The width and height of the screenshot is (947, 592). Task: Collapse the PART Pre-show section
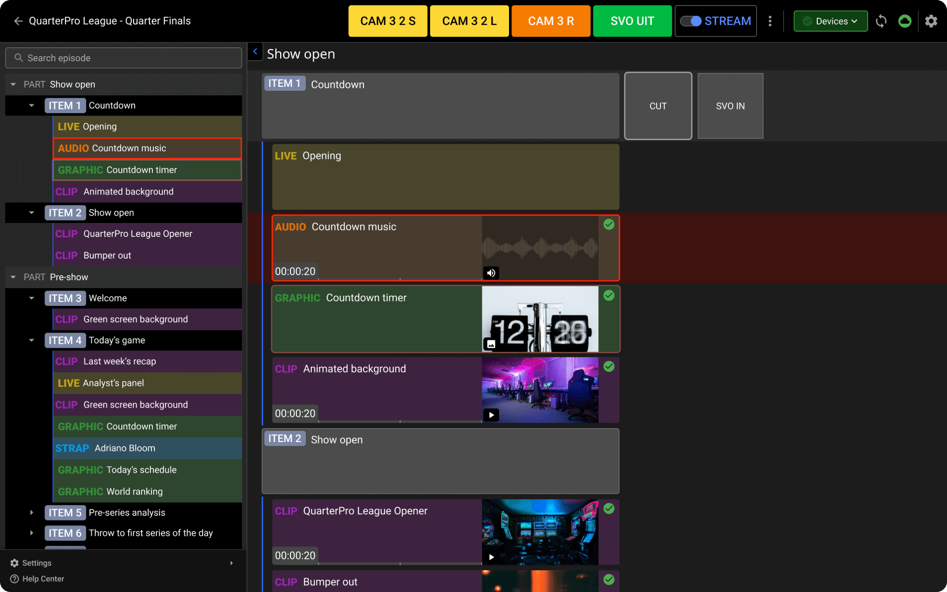pyautogui.click(x=13, y=277)
